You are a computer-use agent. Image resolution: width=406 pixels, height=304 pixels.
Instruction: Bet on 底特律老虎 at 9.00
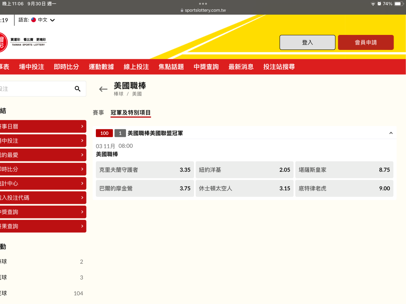point(344,188)
